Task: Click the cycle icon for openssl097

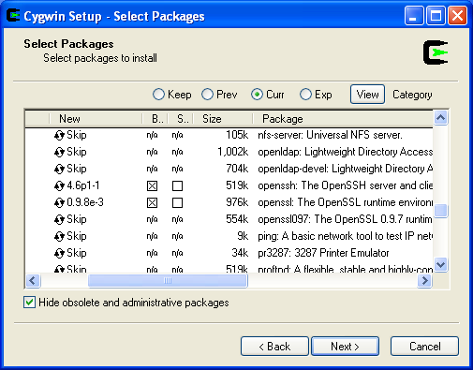Action: coord(59,220)
